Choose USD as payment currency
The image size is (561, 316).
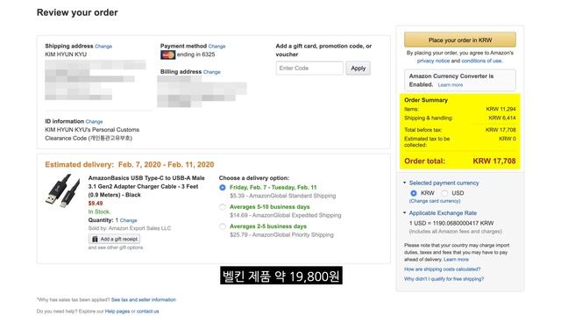[x=444, y=193]
